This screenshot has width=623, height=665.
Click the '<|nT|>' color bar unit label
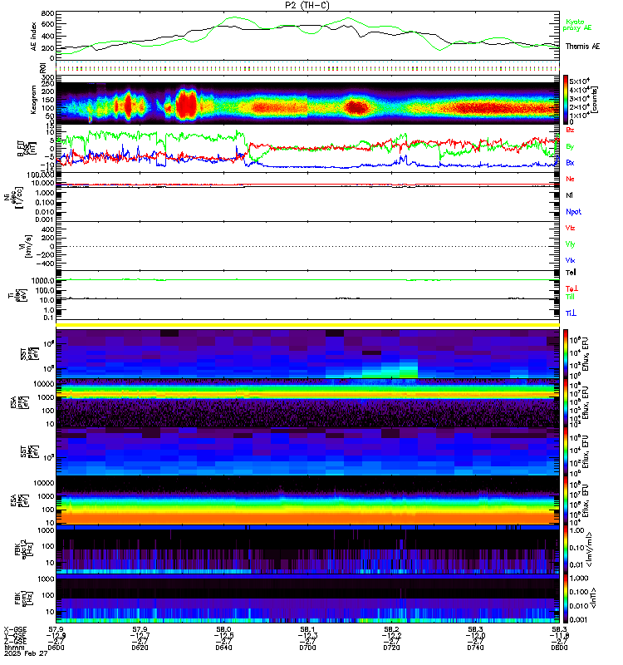coord(594,598)
